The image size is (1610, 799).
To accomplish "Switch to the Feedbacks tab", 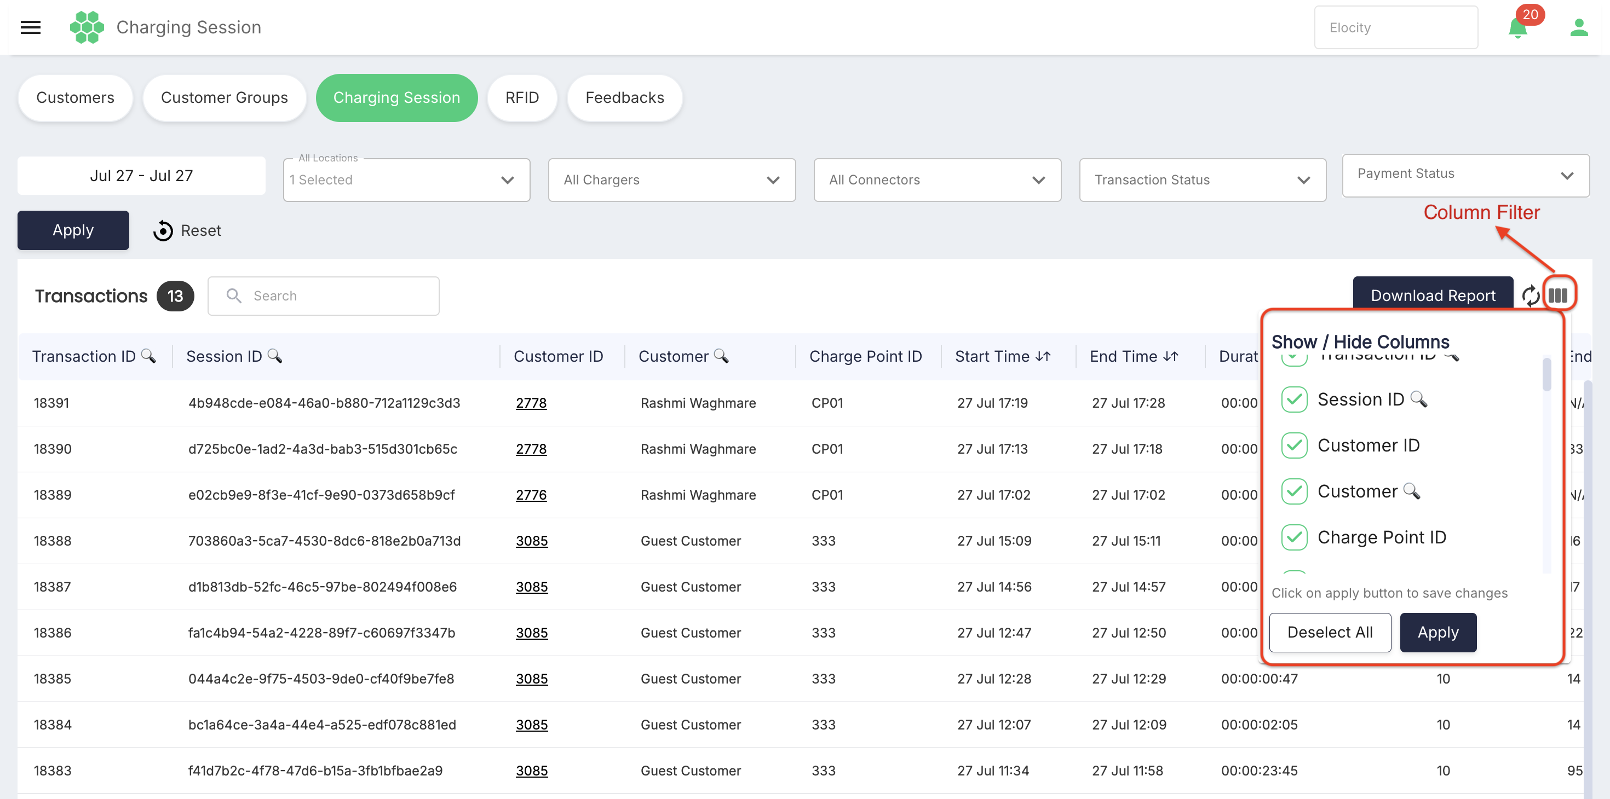I will coord(624,97).
